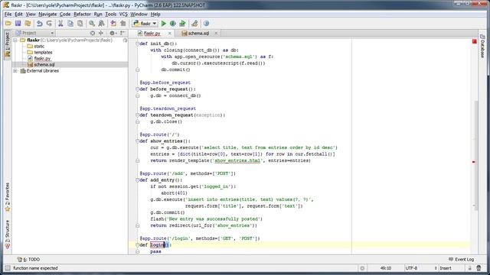This screenshot has width=490, height=275.
Task: Open Settings wrench toolbar icon
Action: click(x=194, y=24)
